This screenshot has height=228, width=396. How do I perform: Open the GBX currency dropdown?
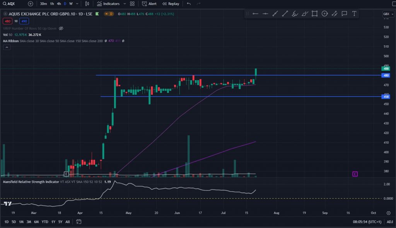click(x=387, y=14)
